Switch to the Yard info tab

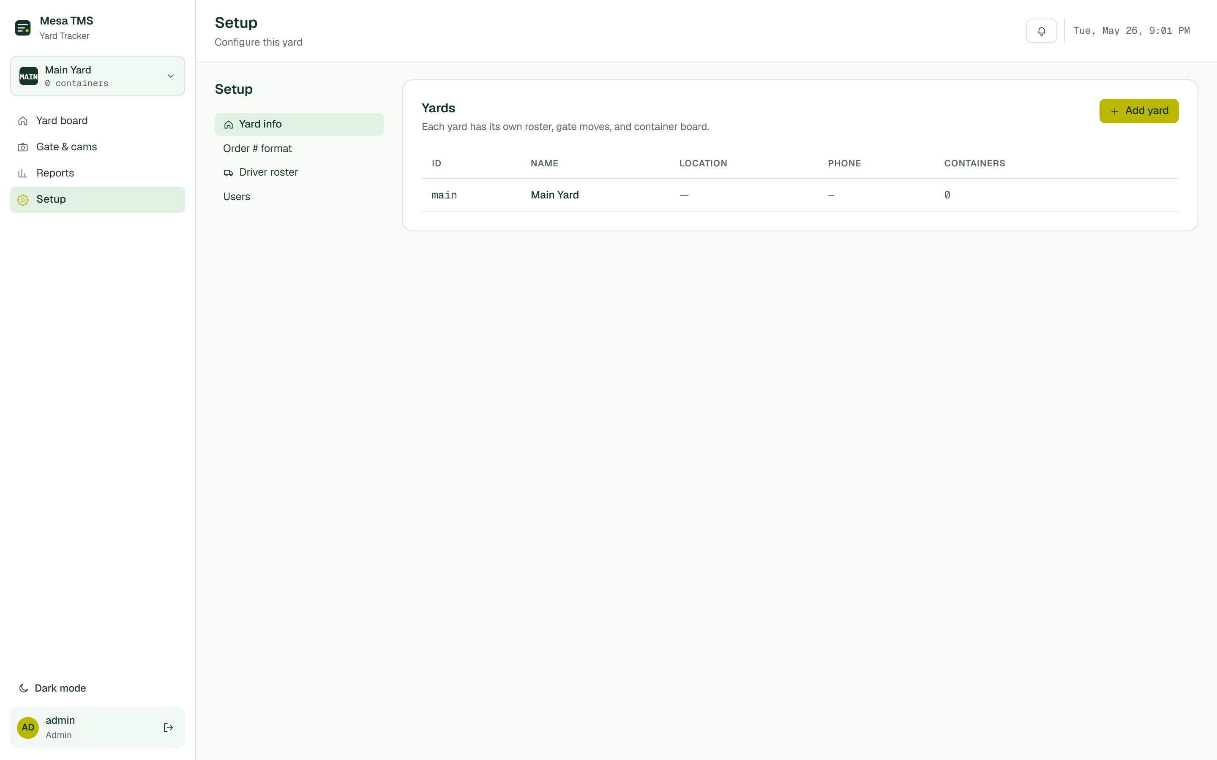[x=299, y=124]
